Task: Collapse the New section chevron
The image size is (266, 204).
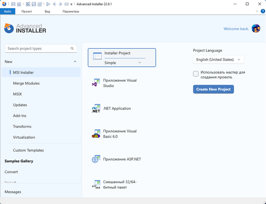Action: [75, 62]
